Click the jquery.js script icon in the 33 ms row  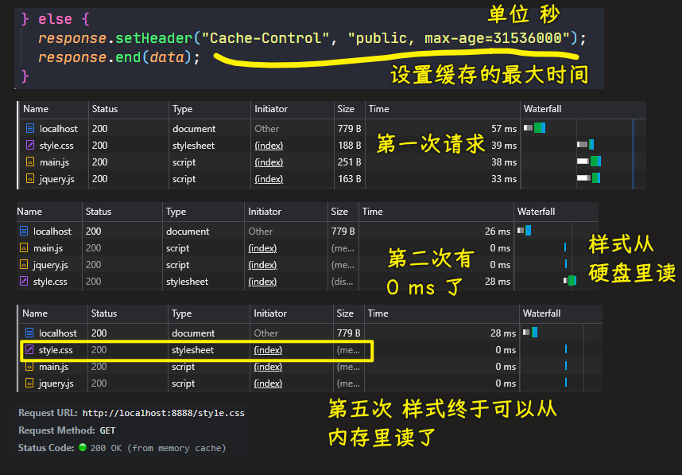30,178
